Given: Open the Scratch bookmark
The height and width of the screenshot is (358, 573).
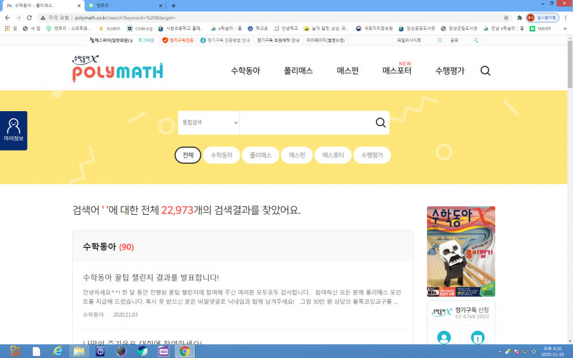Looking at the screenshot, I should [x=109, y=28].
